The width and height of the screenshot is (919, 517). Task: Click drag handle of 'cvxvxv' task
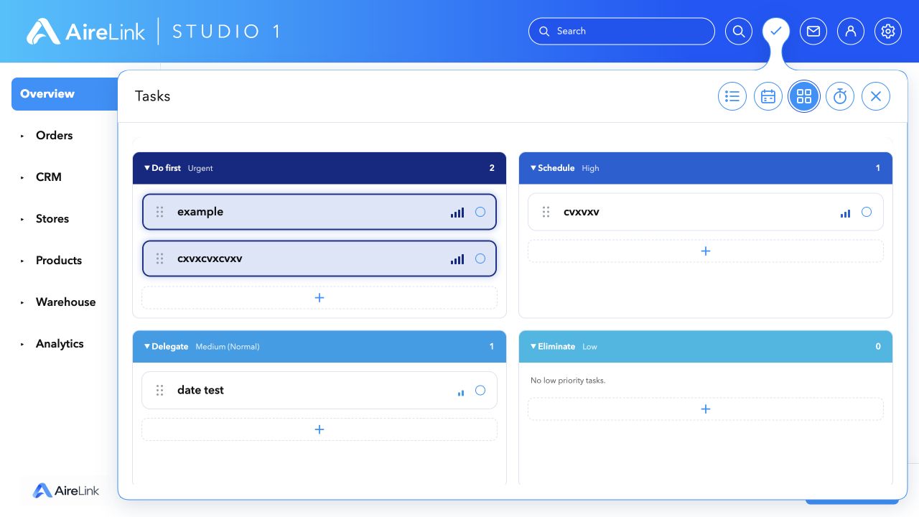[x=546, y=212]
